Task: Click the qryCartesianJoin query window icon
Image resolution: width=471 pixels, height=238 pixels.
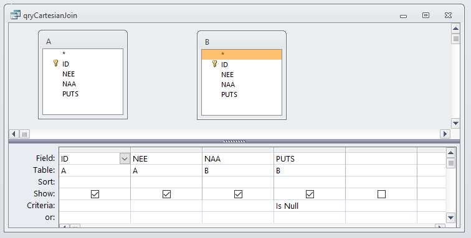Action: [x=16, y=15]
